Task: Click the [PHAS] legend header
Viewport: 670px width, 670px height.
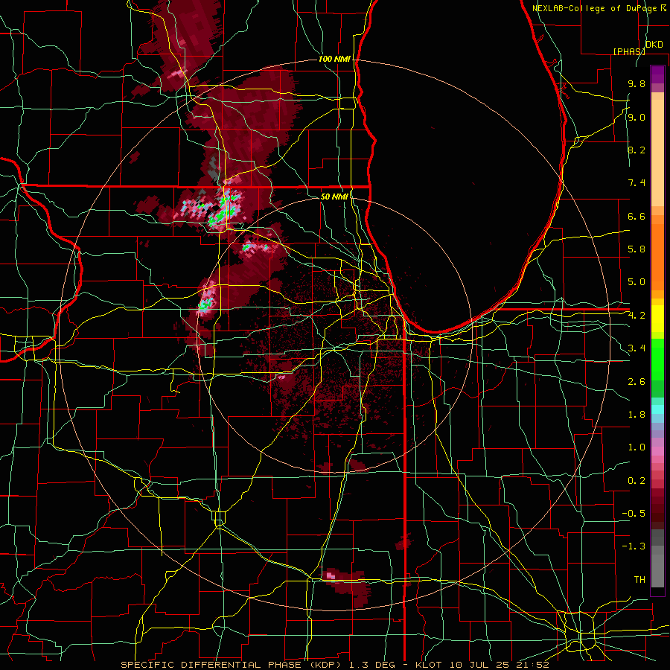Action: click(629, 51)
